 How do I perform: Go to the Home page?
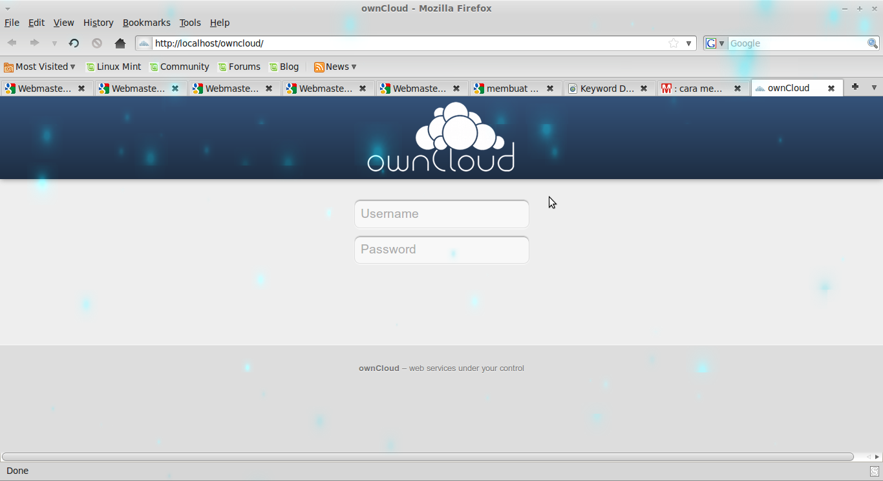(120, 43)
